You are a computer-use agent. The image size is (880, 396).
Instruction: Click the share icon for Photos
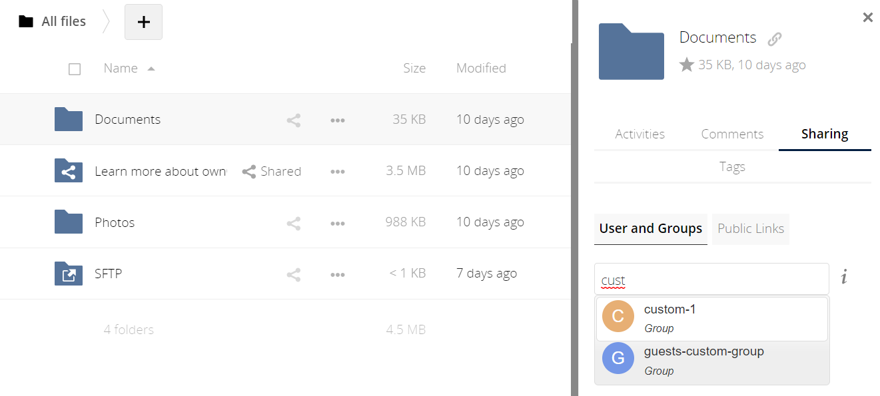click(x=293, y=222)
